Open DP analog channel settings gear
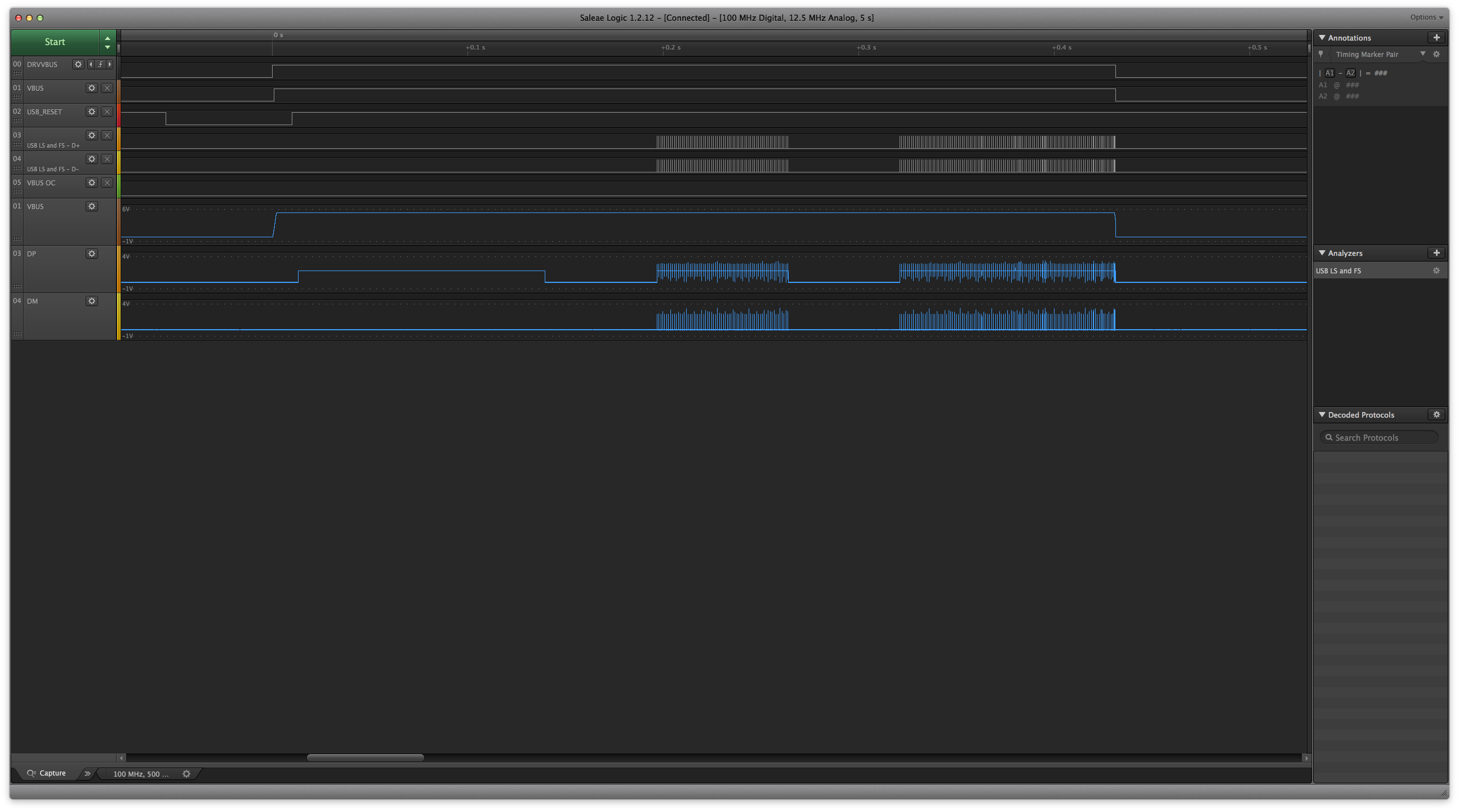This screenshot has width=1459, height=811. tap(92, 254)
